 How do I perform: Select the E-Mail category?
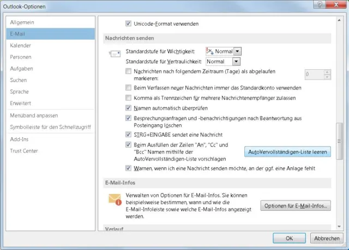(50, 34)
